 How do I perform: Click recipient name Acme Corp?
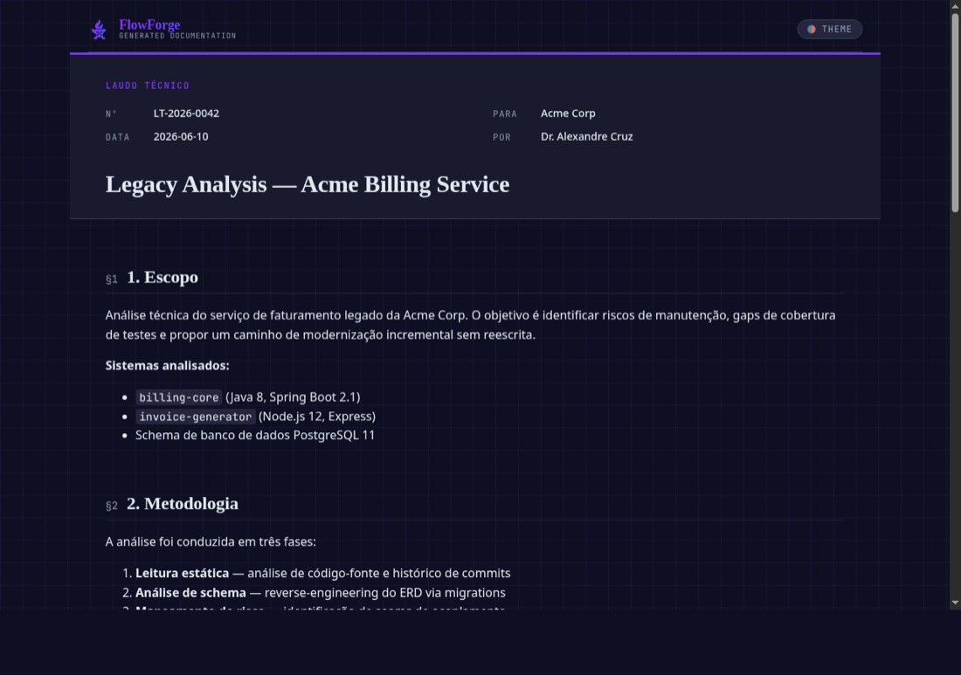pos(568,114)
